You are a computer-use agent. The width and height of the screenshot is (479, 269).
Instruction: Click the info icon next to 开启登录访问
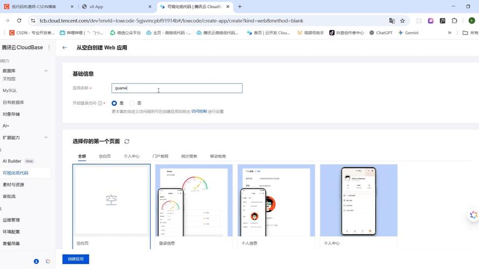100,103
